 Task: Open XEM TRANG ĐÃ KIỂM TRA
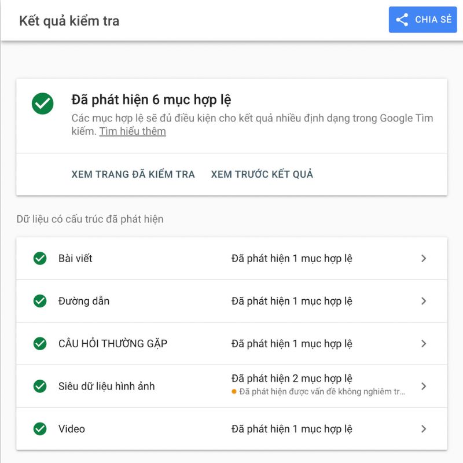coord(133,174)
